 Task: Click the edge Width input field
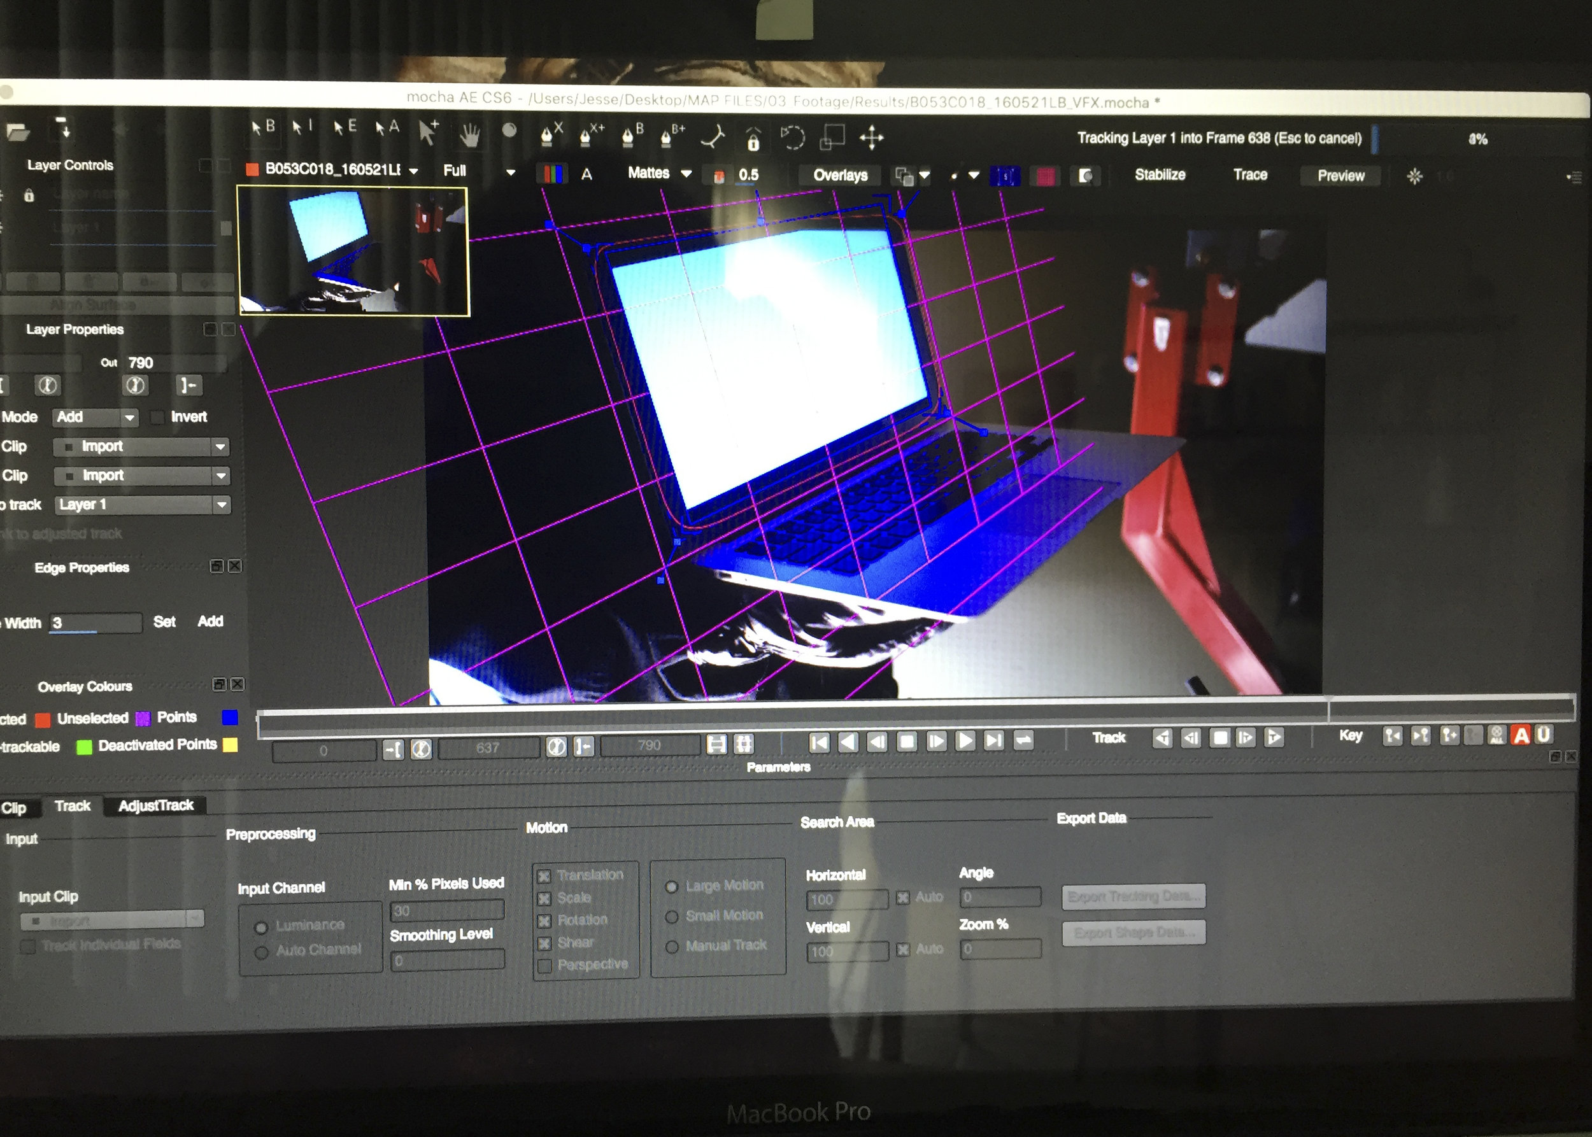96,623
